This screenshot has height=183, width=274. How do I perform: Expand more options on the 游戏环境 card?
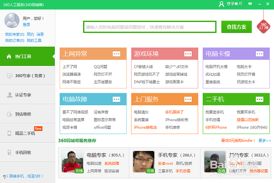[x=188, y=54]
